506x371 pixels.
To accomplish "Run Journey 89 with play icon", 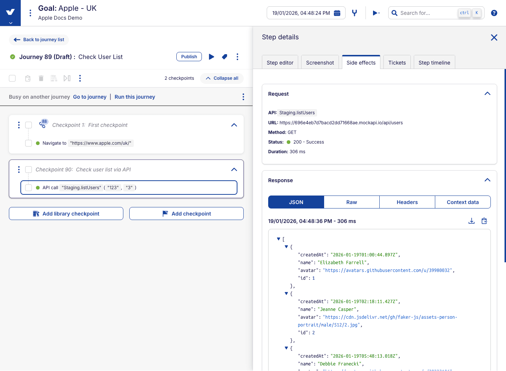I will click(x=212, y=57).
